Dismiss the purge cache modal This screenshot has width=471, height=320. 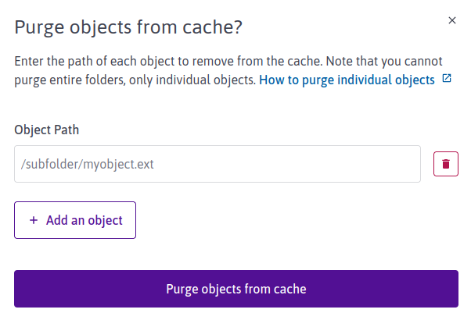[452, 21]
